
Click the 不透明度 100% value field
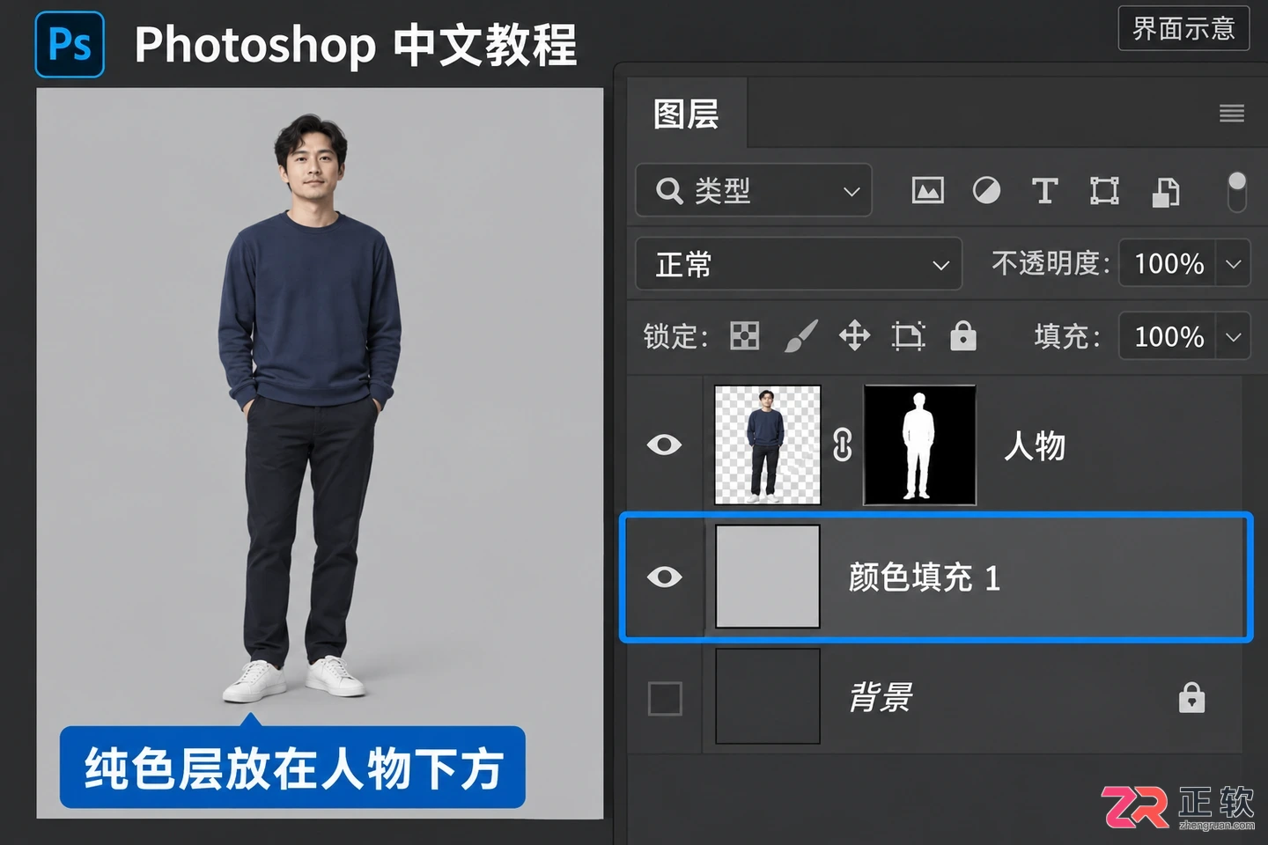point(1168,264)
